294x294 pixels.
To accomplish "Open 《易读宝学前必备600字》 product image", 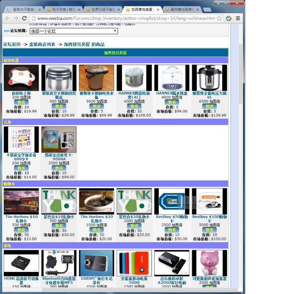I will click(21, 140).
